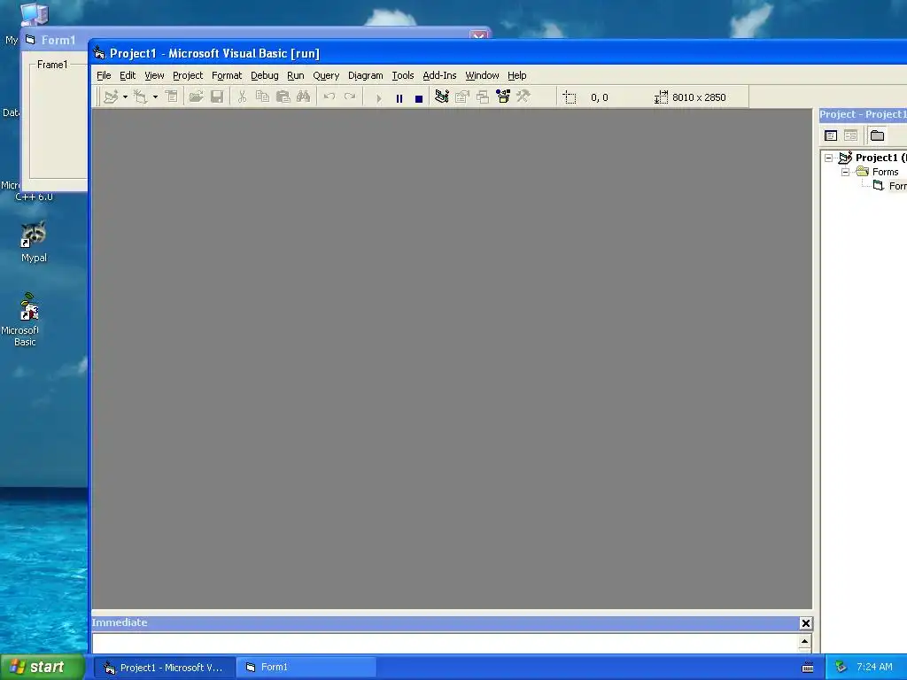The width and height of the screenshot is (907, 680).
Task: Open the Format menu
Action: 227,75
